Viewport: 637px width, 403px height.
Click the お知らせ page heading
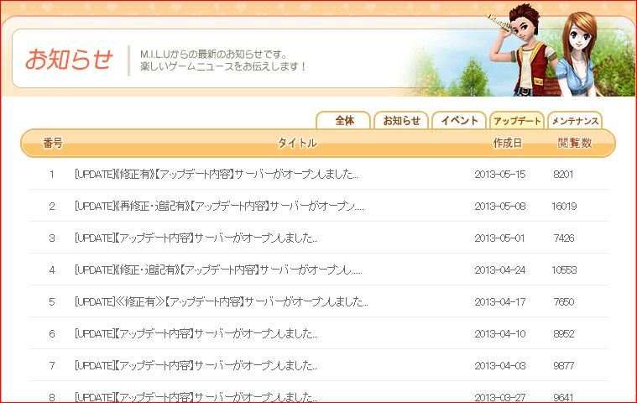(68, 60)
